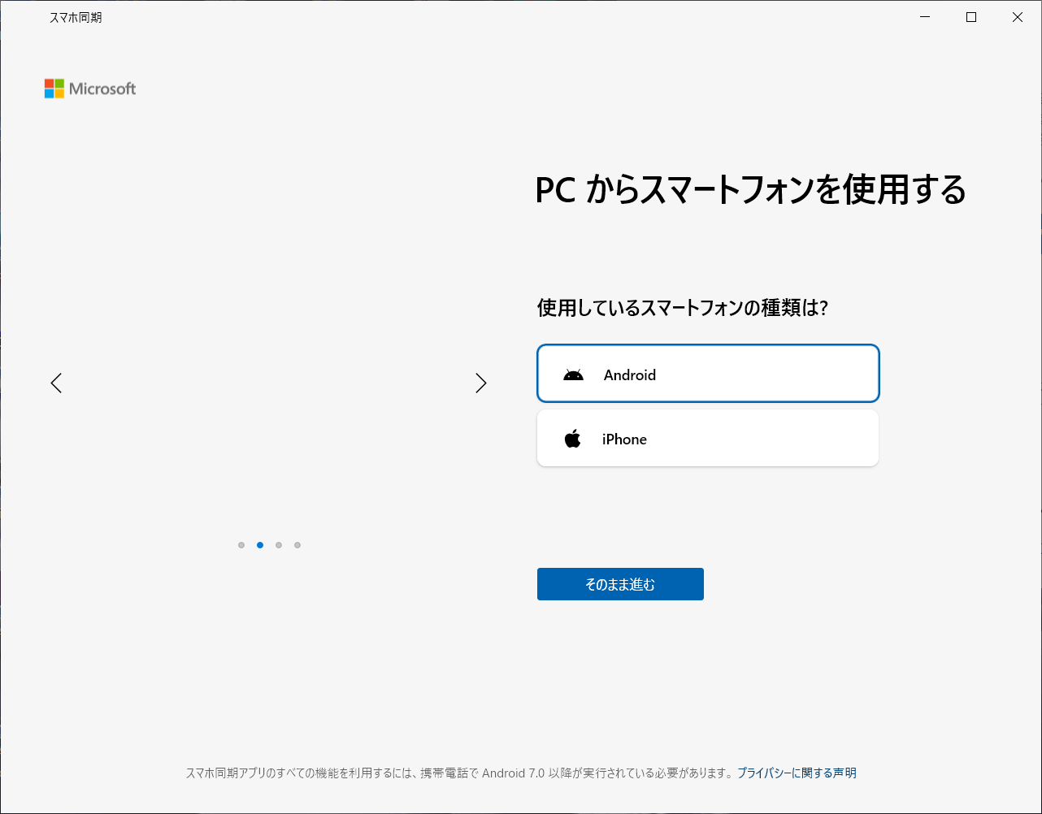Click the スマホ同期 title text
The width and height of the screenshot is (1042, 814).
[76, 17]
